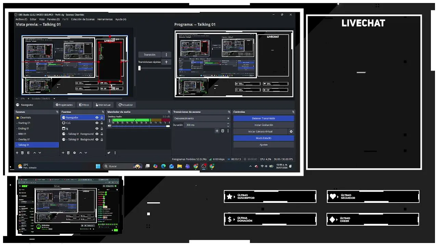Open the Desvanecimiento transition dropdown
Viewport: 438px width, 246px height.
point(202,118)
